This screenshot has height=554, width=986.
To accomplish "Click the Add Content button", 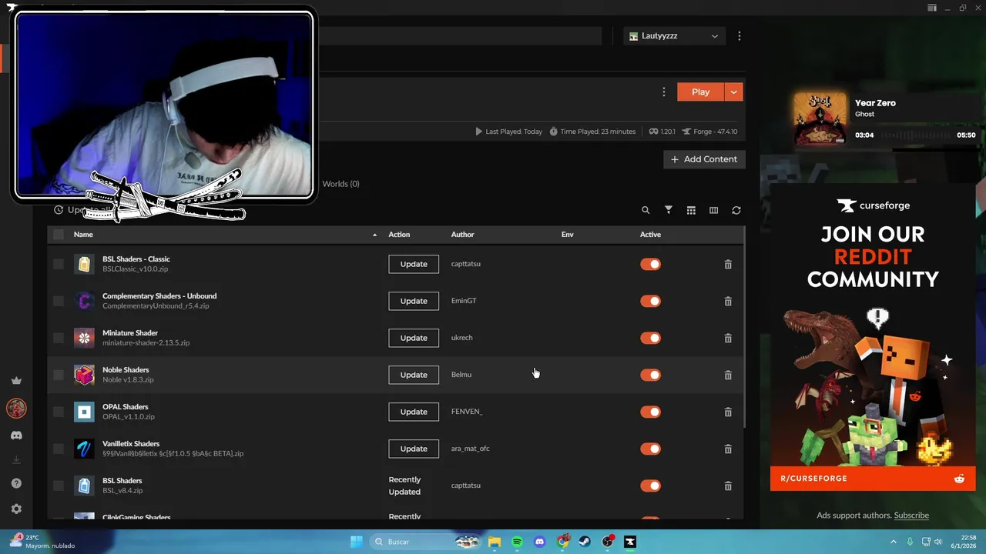I will click(704, 159).
